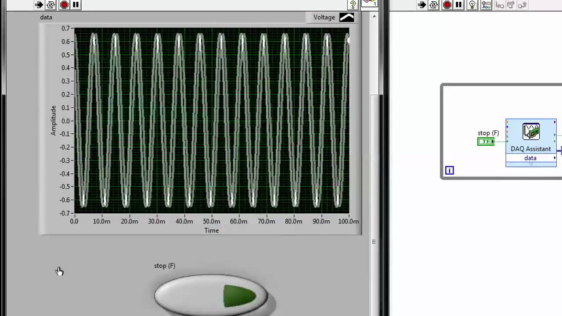Click Run Continuously in block diagram toolbar
The height and width of the screenshot is (316, 562).
(434, 5)
